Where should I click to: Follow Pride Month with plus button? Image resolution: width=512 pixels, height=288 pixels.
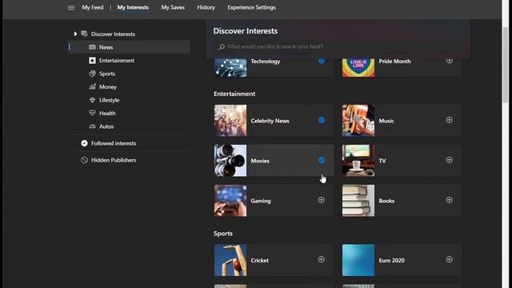[x=450, y=61]
